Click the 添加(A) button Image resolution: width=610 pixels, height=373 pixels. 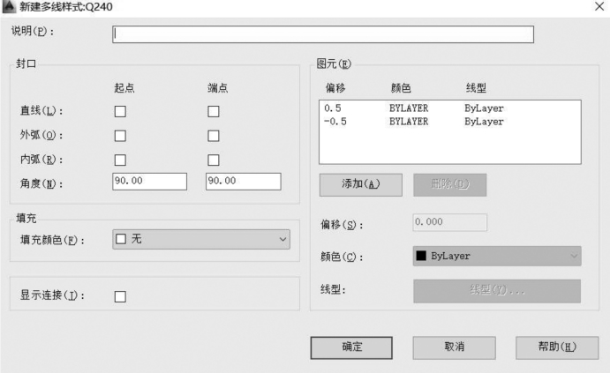(361, 184)
